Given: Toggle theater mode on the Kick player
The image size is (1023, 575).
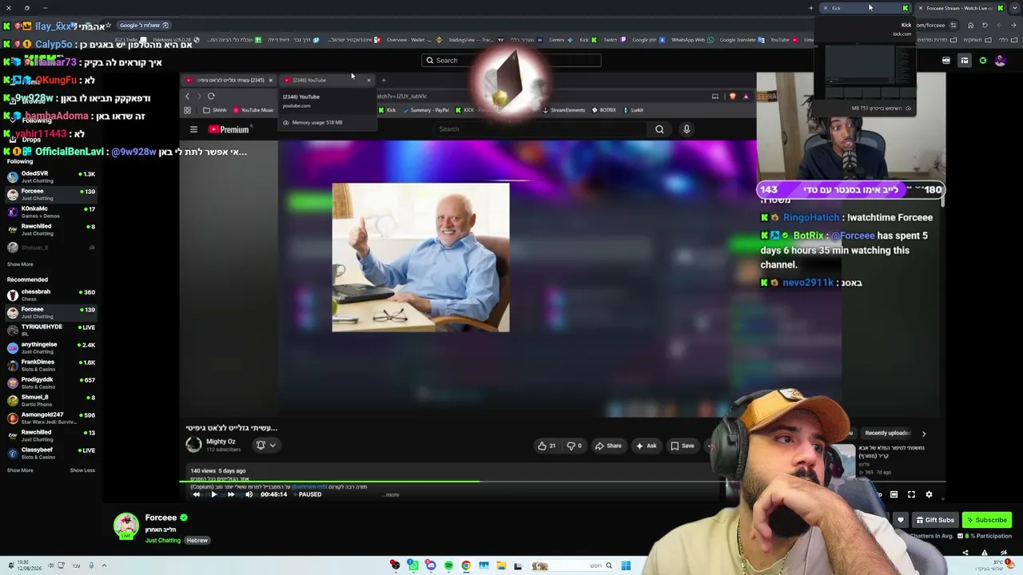Looking at the screenshot, I should (894, 494).
